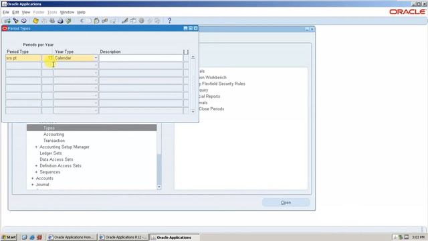Click the Description field in first row

tap(141, 58)
